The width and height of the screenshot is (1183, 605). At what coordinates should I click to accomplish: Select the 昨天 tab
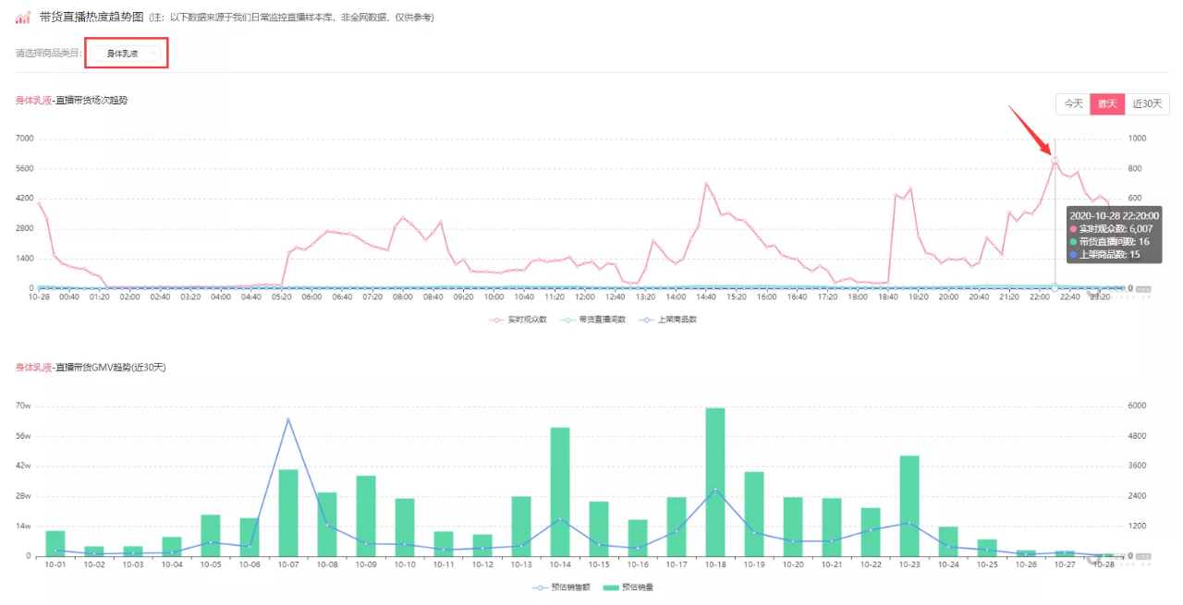pos(1107,103)
